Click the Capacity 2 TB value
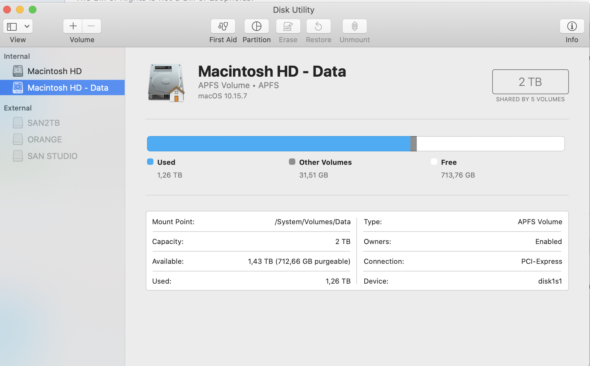 (343, 241)
